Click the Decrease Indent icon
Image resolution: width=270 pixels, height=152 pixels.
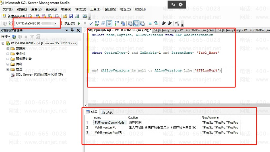point(163,23)
